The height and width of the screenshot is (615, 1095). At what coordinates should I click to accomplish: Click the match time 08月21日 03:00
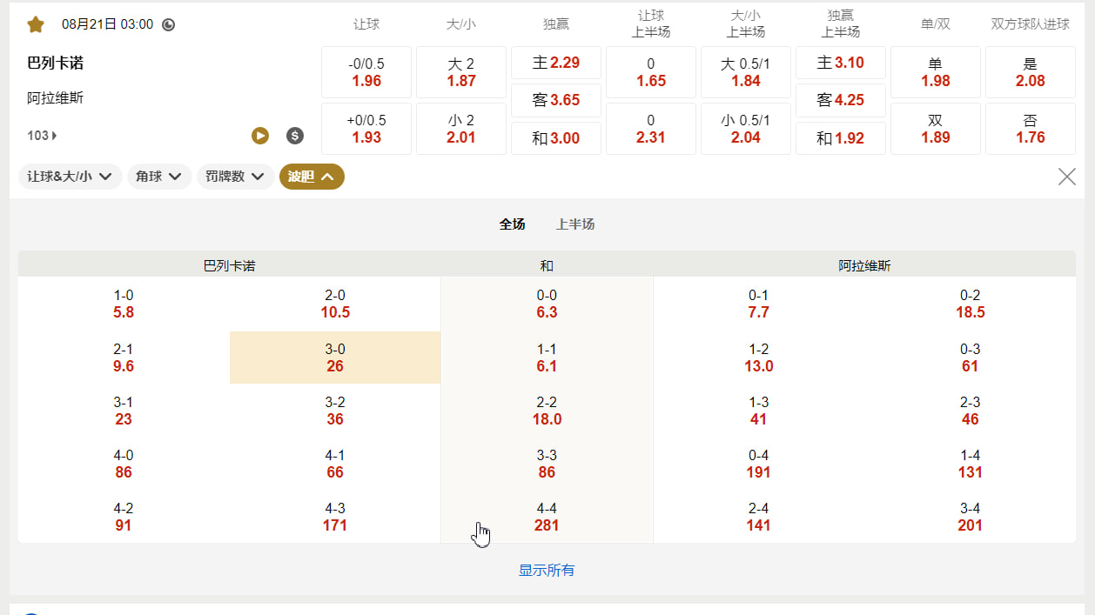pyautogui.click(x=107, y=24)
